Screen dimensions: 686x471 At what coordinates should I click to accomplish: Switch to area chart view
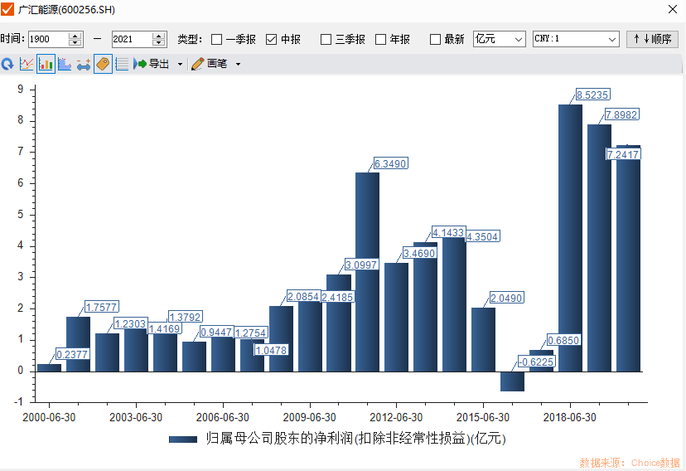[x=65, y=65]
